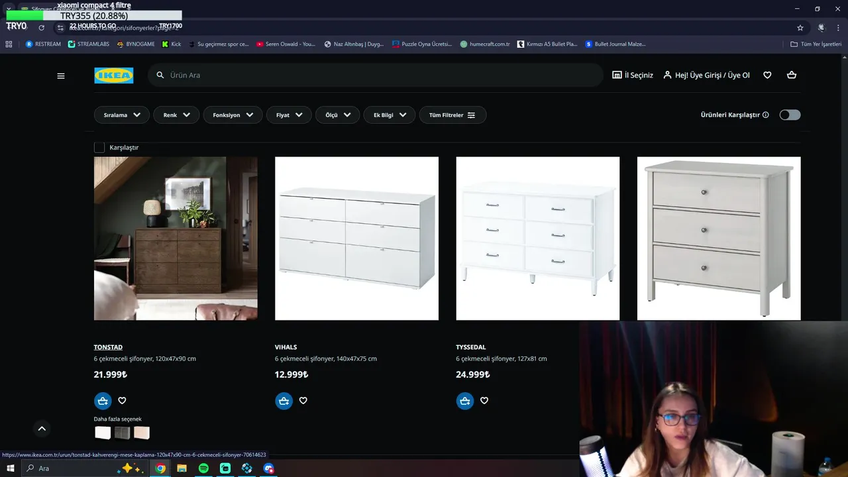Click the taskbar Copilot sparkle icon
This screenshot has height=477, width=848.
(x=129, y=468)
